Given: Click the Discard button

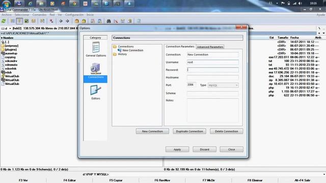Looking at the screenshot, I should 204,149.
